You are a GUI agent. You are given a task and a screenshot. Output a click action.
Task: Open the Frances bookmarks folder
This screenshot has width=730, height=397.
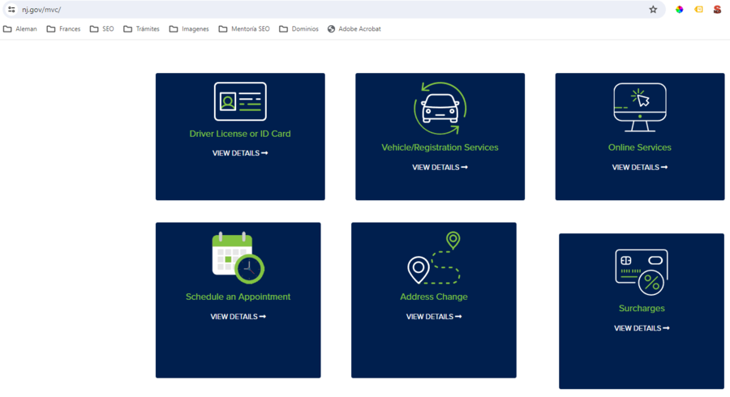click(x=64, y=29)
